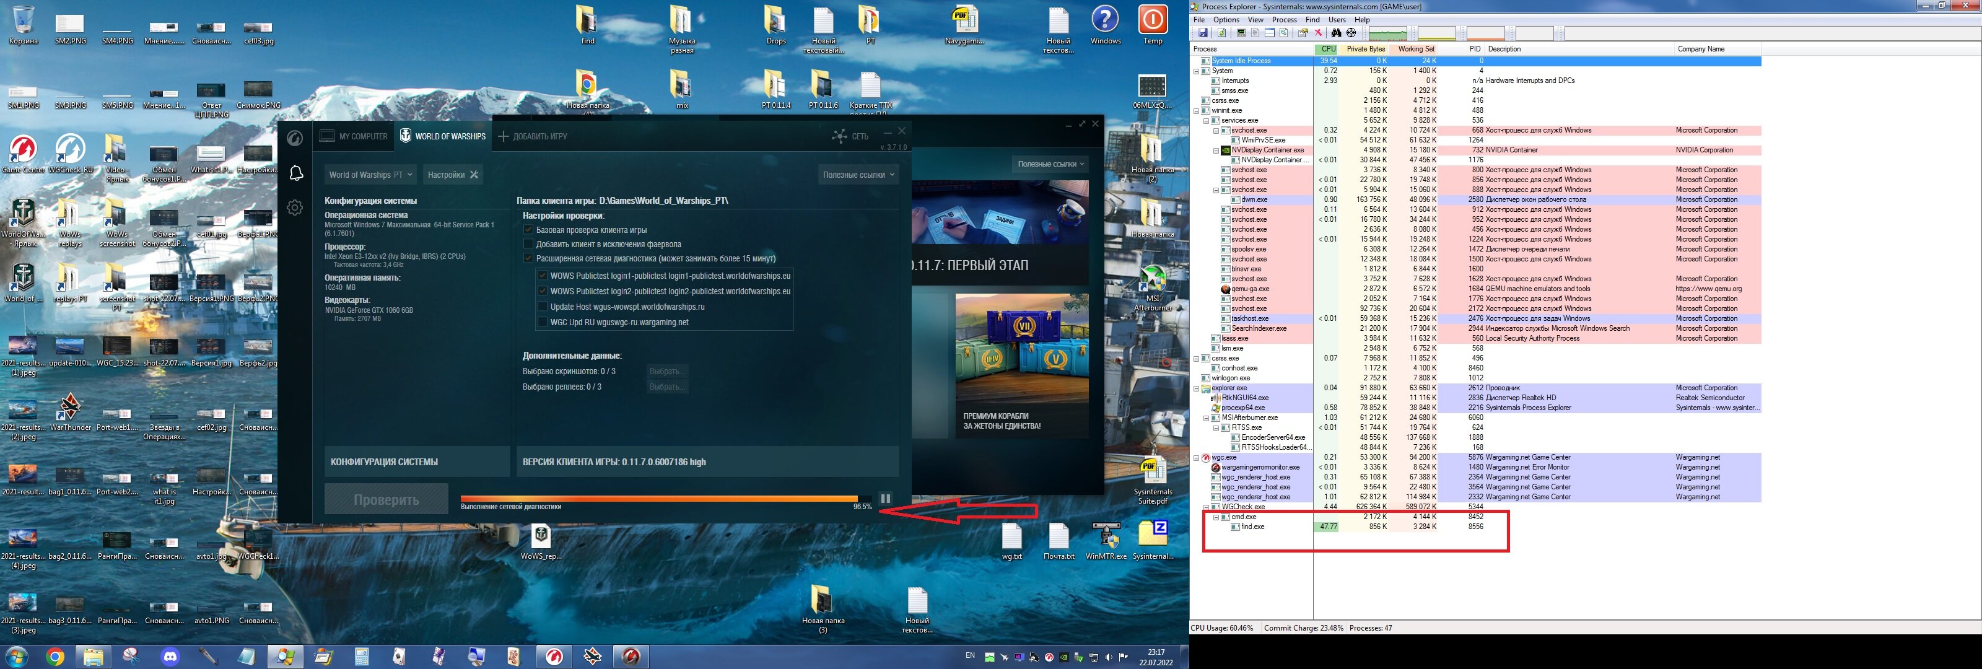Screen dimensions: 1982x669
Task: Uncheck 'Базовая проверка клиента игры' checkbox
Action: click(x=528, y=229)
